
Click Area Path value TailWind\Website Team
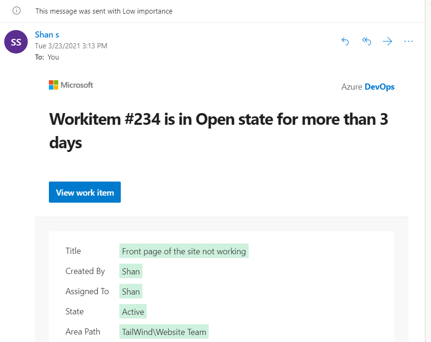(164, 332)
